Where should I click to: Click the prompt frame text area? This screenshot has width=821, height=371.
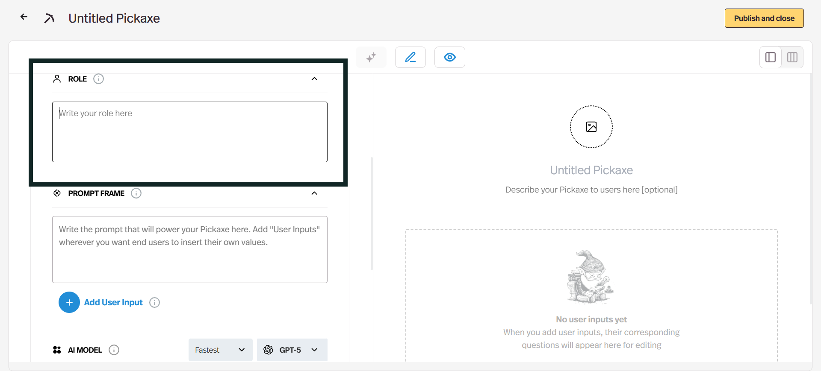189,249
